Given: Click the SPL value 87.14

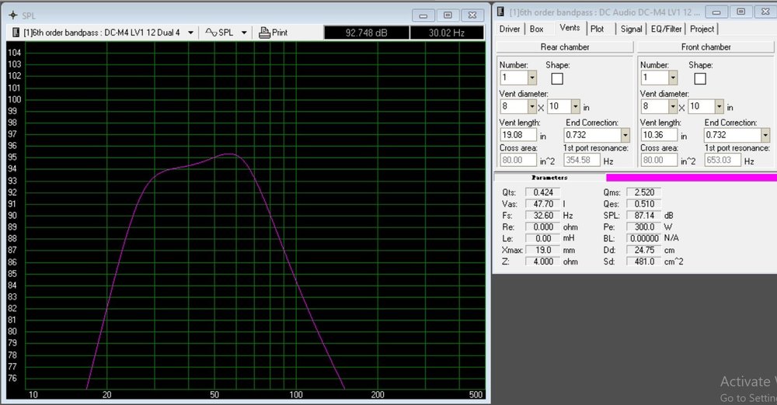Looking at the screenshot, I should (644, 216).
